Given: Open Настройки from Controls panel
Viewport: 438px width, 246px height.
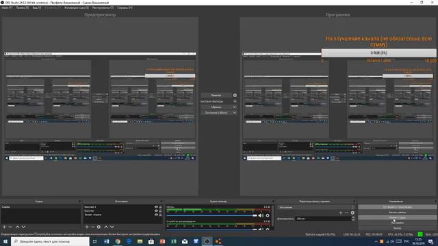Looking at the screenshot, I should pos(397,223).
